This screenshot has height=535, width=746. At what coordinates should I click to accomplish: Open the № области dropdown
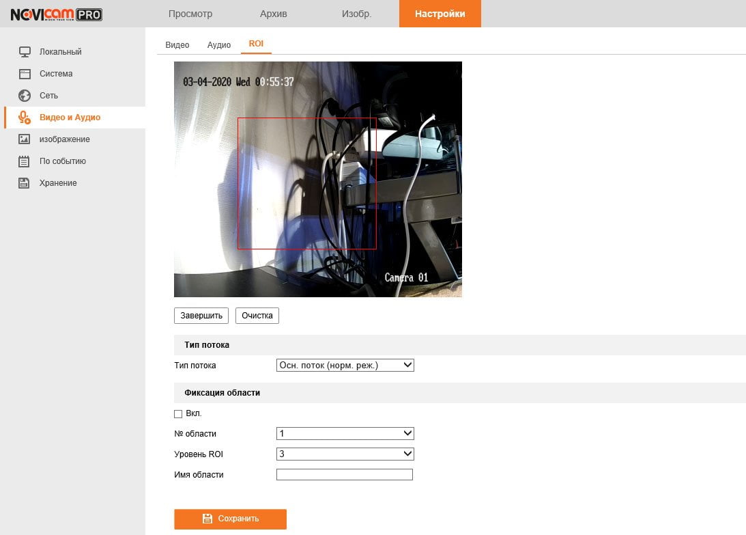click(345, 433)
